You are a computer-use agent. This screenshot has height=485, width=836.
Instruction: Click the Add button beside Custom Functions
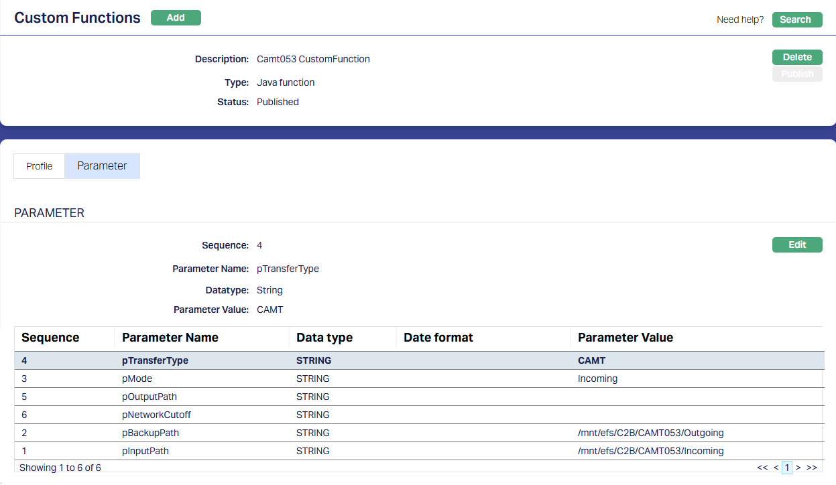tap(176, 18)
